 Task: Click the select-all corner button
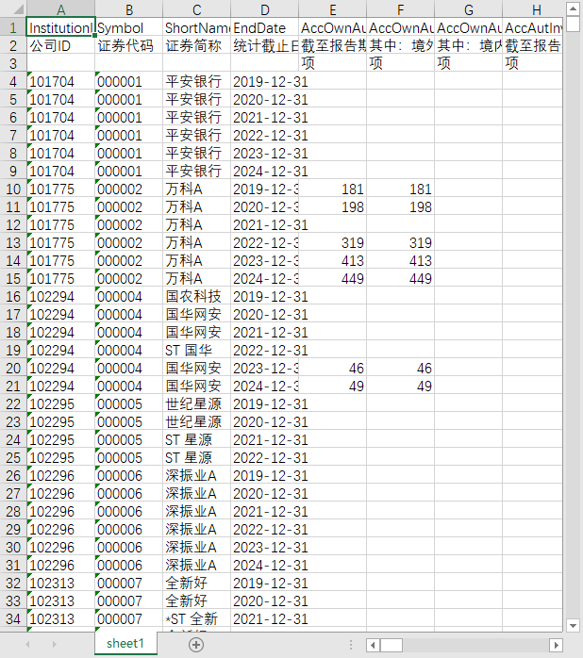[13, 9]
